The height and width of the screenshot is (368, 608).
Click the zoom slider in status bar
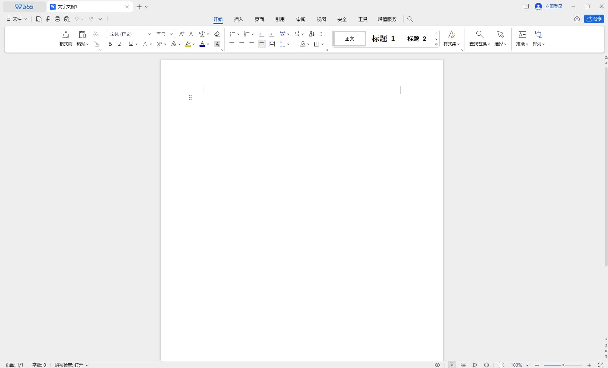coord(563,365)
